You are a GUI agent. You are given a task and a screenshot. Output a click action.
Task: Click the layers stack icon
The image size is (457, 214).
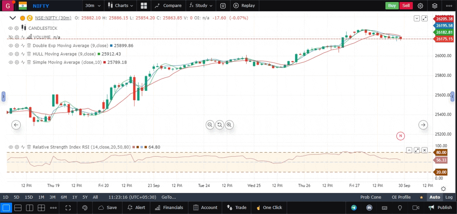[435, 6]
